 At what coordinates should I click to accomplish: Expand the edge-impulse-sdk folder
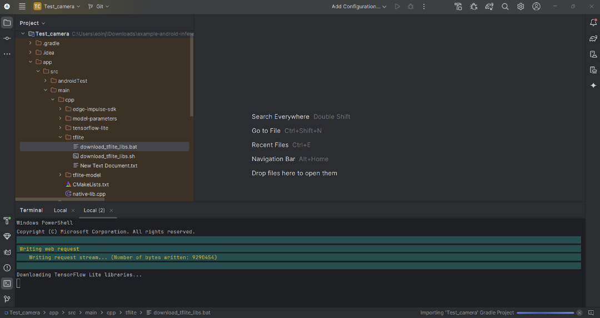(61, 109)
